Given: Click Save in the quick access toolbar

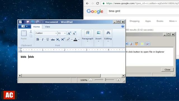Looking at the screenshot, I should click(x=28, y=22).
